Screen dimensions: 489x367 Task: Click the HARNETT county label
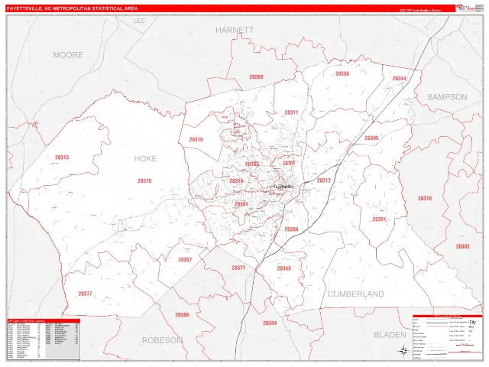(235, 30)
